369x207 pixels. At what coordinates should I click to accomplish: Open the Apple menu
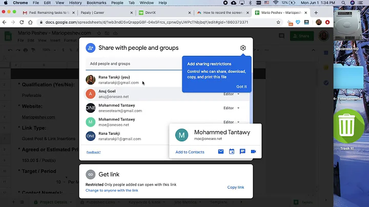click(6, 3)
